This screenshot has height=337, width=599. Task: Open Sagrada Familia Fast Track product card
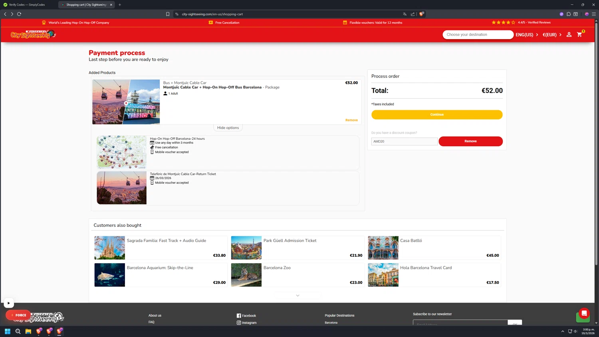point(161,248)
